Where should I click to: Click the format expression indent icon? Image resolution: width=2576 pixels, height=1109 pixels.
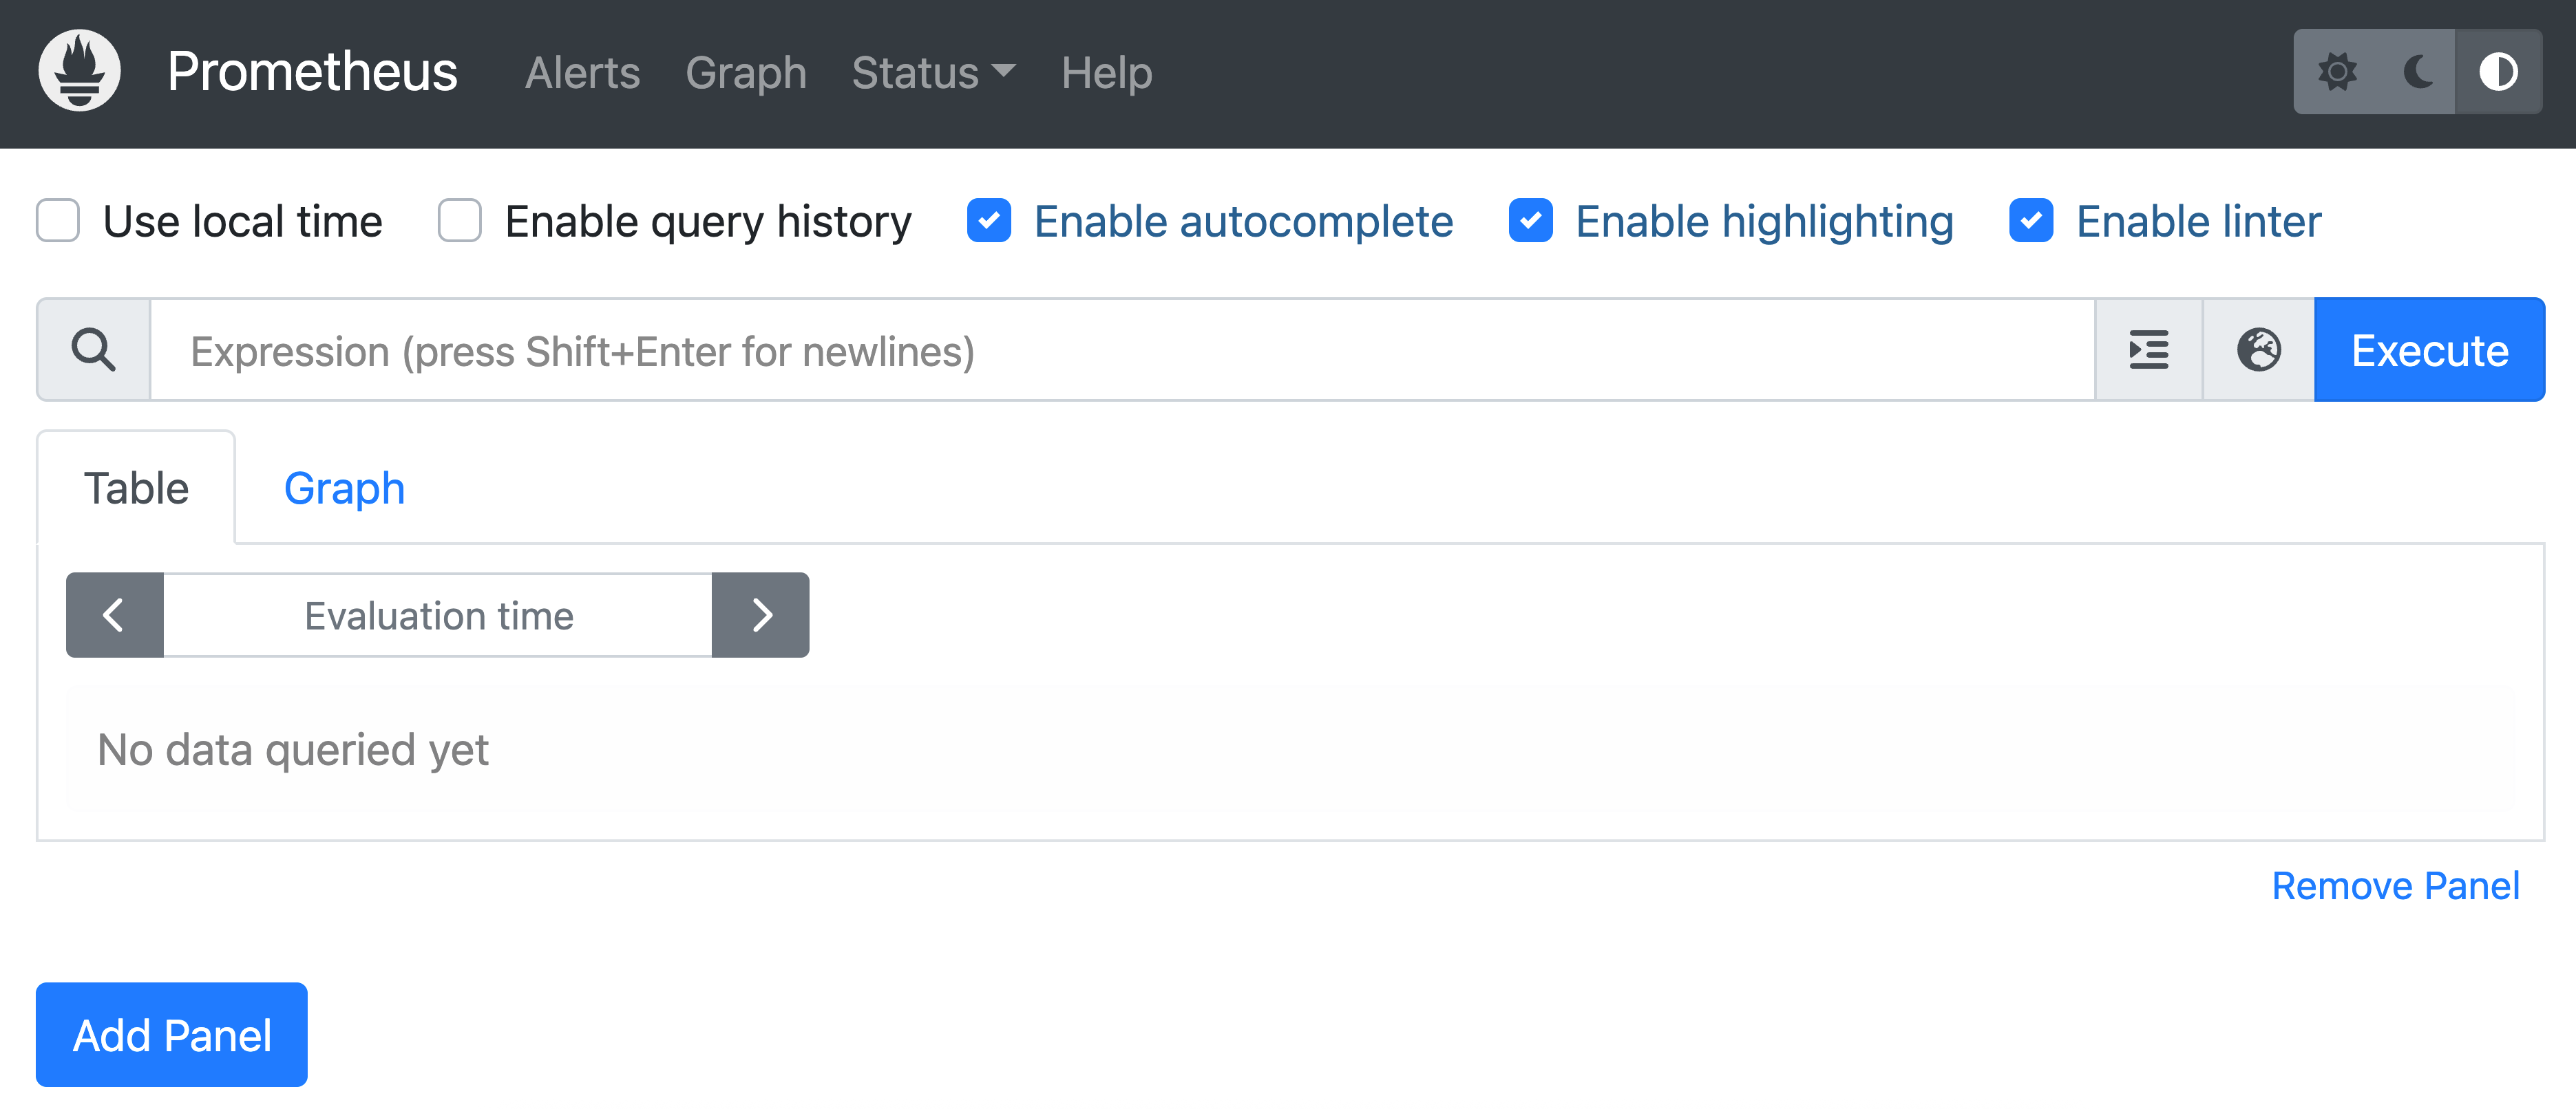[x=2149, y=351]
